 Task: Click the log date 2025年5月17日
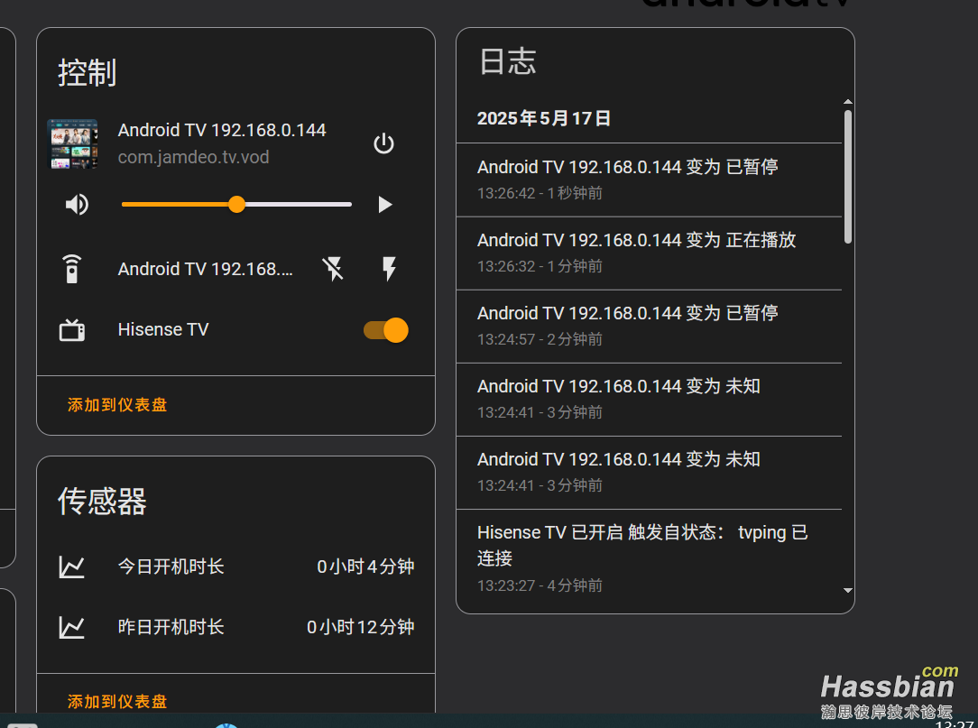click(544, 118)
